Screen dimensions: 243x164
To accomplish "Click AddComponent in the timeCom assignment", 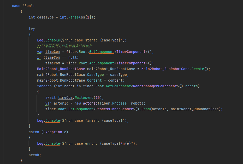I will [x=102, y=63].
